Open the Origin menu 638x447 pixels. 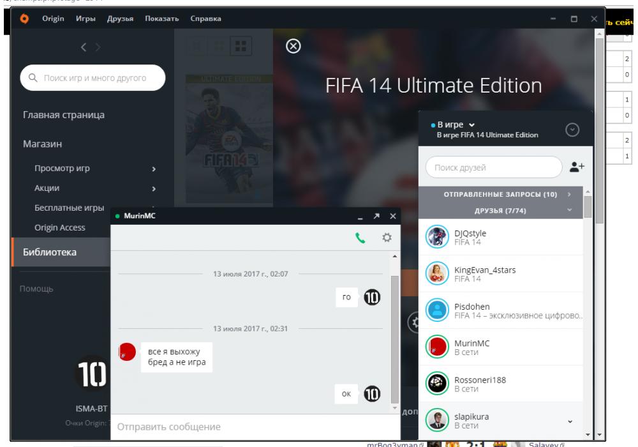pos(53,19)
